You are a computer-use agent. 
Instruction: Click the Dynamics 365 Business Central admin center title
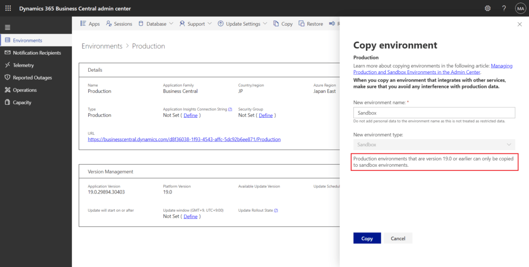[75, 8]
